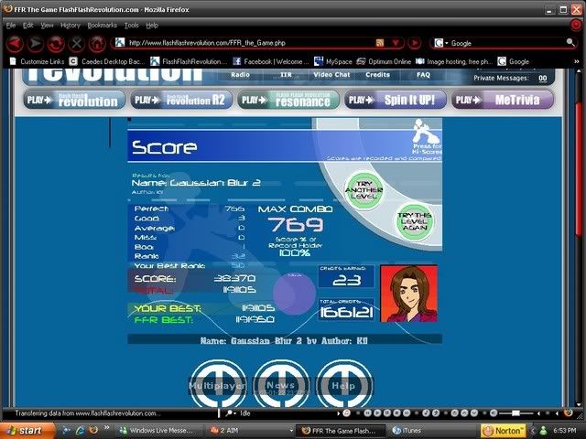Stop page loading with the X icon

[x=77, y=43]
